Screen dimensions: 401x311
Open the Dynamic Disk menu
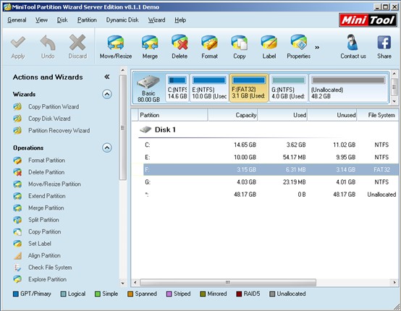click(x=122, y=20)
